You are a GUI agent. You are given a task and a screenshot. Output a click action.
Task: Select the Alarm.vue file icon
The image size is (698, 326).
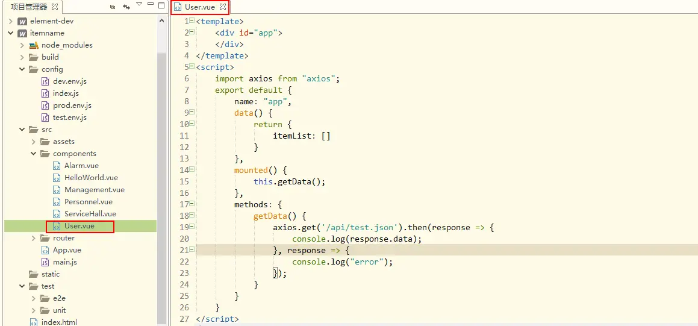[x=57, y=166]
